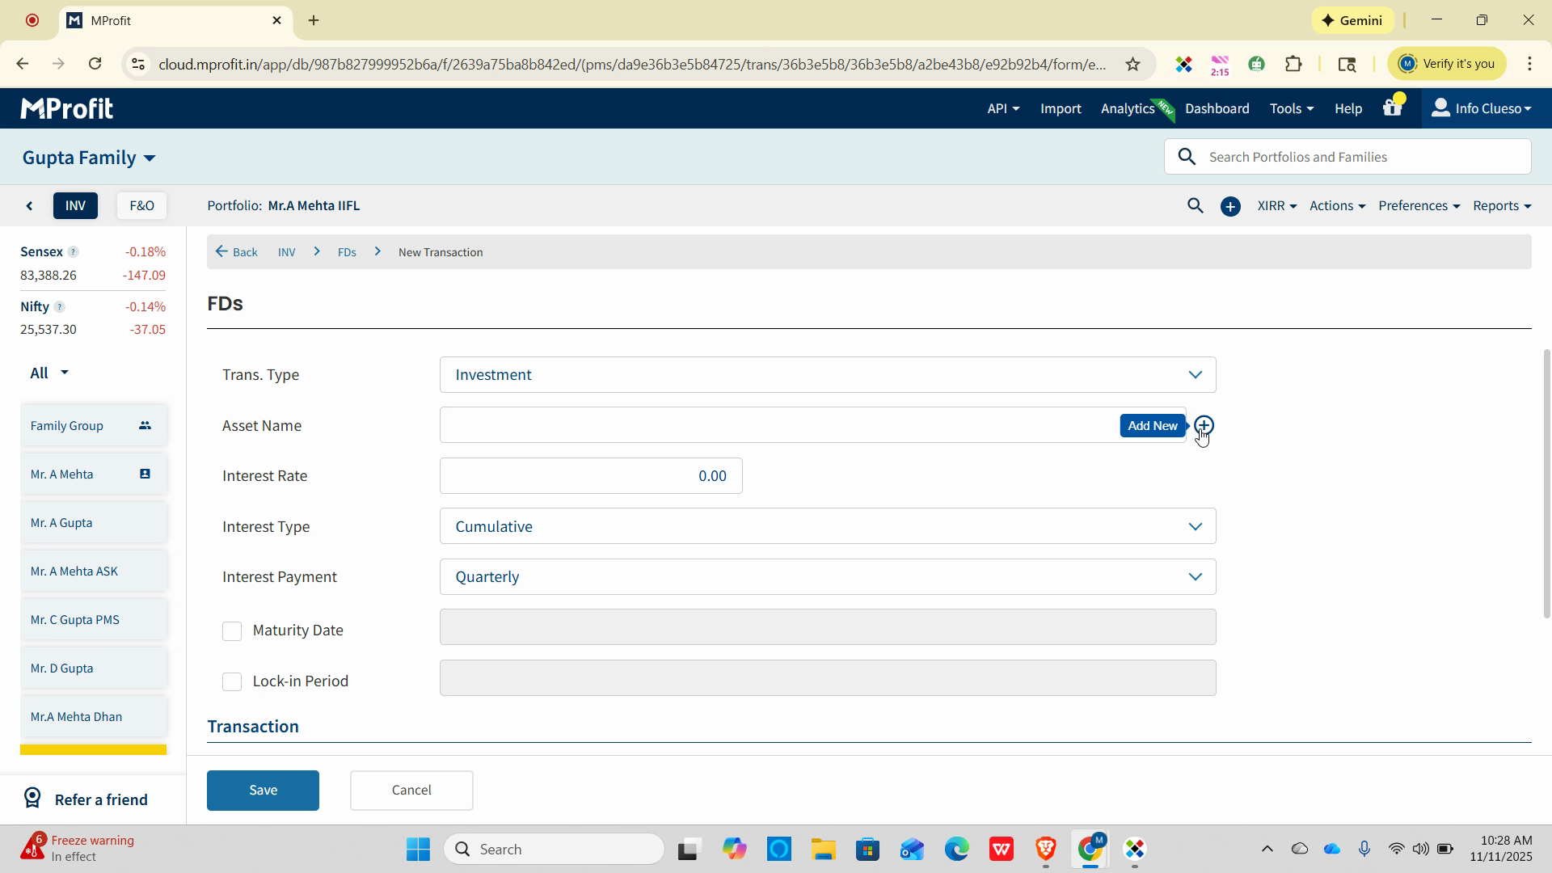Open the portfolio search magnifier icon

pyautogui.click(x=1195, y=206)
